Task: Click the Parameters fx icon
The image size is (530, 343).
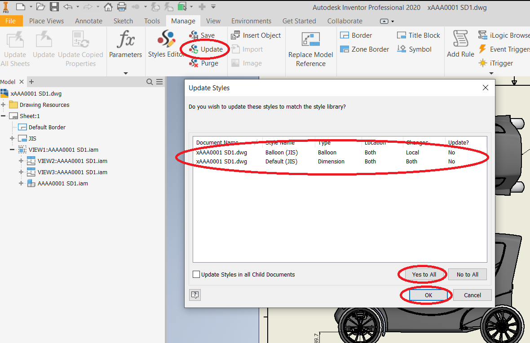Action: (x=125, y=40)
